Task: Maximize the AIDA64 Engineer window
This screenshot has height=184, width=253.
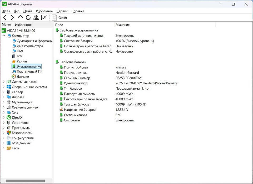Action: 233,4
